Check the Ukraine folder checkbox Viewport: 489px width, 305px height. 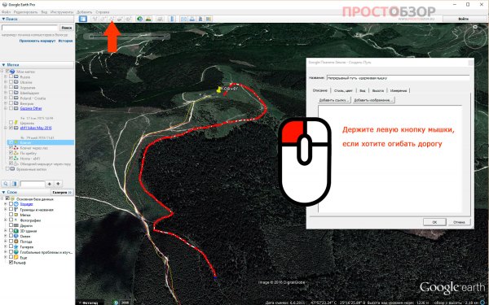11,82
